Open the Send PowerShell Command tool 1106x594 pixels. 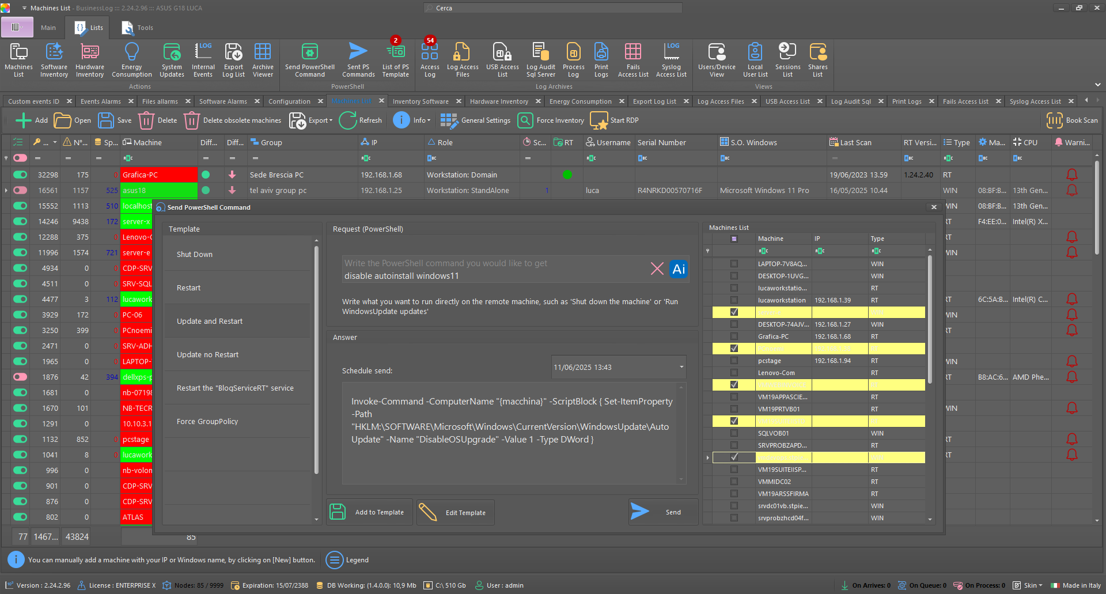pyautogui.click(x=309, y=59)
